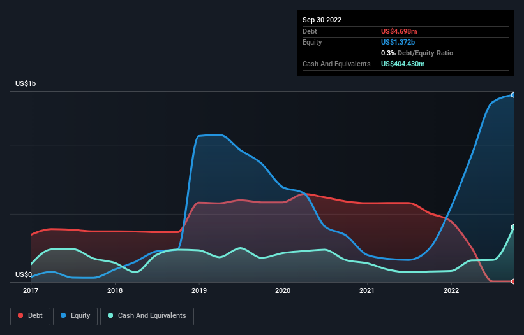
Task: Click Cash And Equivalents label in tooltip
Action: [336, 64]
